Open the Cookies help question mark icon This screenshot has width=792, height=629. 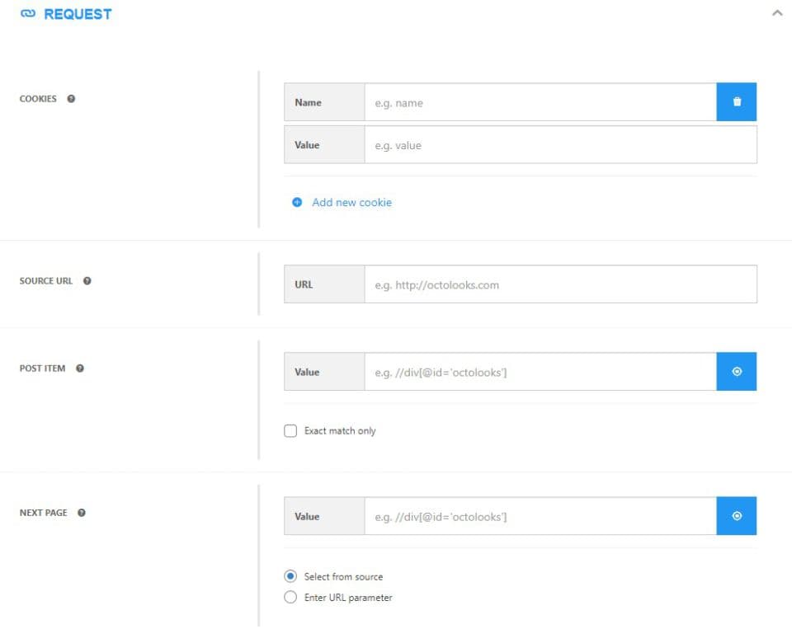71,99
